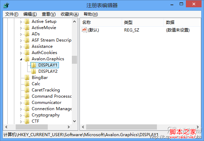
Task: Collapse the Avalon.Graphics key
Action: (x=21, y=59)
